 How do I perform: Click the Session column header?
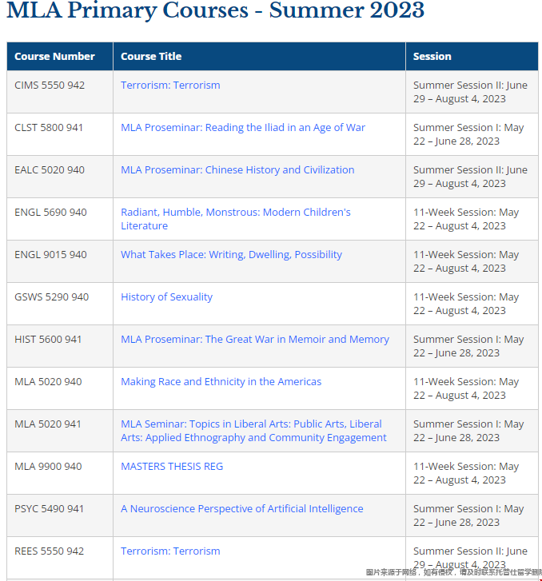click(432, 57)
